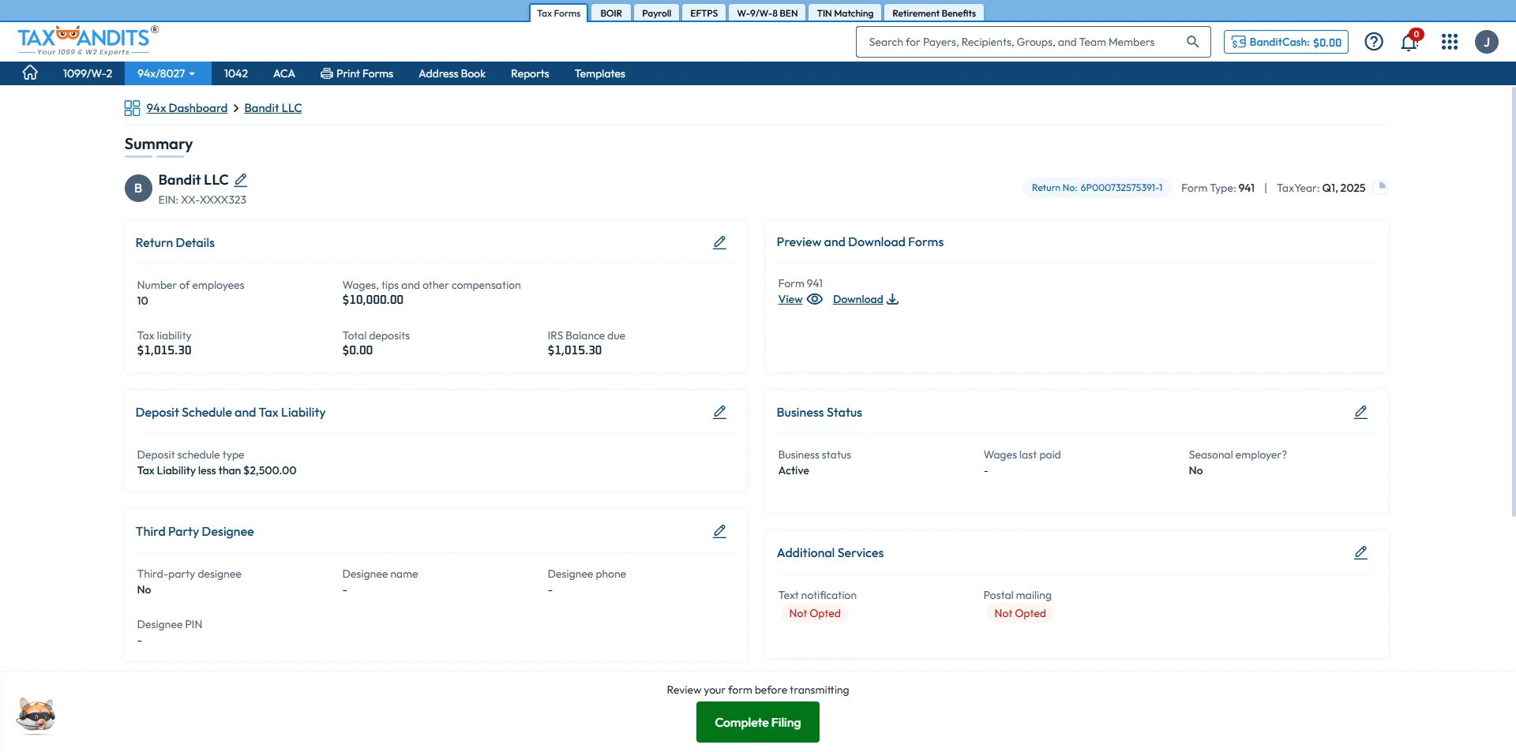Go to the Home dashboard icon
1516x752 pixels.
[x=30, y=73]
